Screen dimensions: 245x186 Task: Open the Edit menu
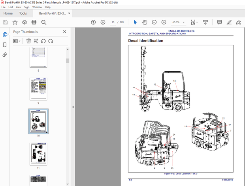[11, 7]
